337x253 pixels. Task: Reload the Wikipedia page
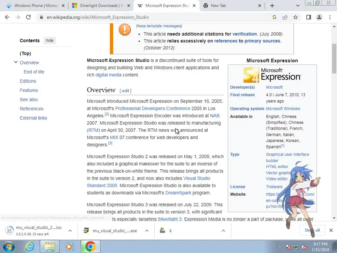[28, 17]
